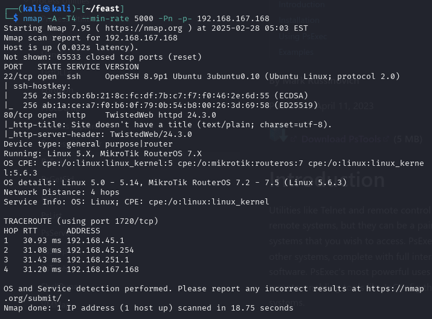Click the ED25519 host key fingerprint
Viewport: 432px width, 319px height.
(x=156, y=105)
